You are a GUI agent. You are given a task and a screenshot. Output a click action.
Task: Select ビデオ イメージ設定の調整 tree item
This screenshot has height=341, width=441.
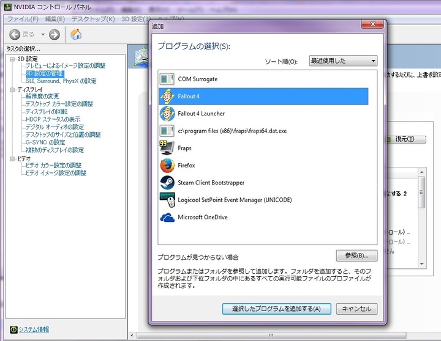[56, 173]
